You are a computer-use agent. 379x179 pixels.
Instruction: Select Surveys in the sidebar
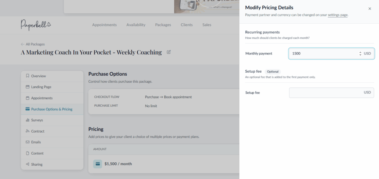tap(52, 120)
